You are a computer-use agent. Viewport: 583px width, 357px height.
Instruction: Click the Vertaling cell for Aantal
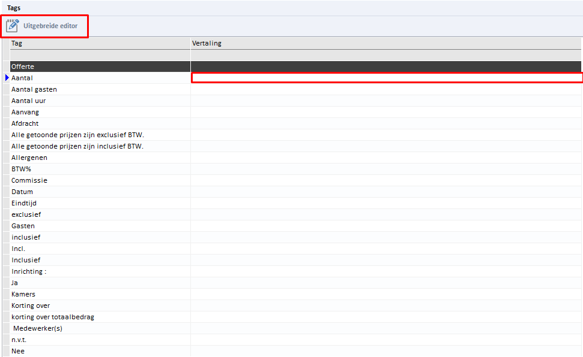coord(387,78)
